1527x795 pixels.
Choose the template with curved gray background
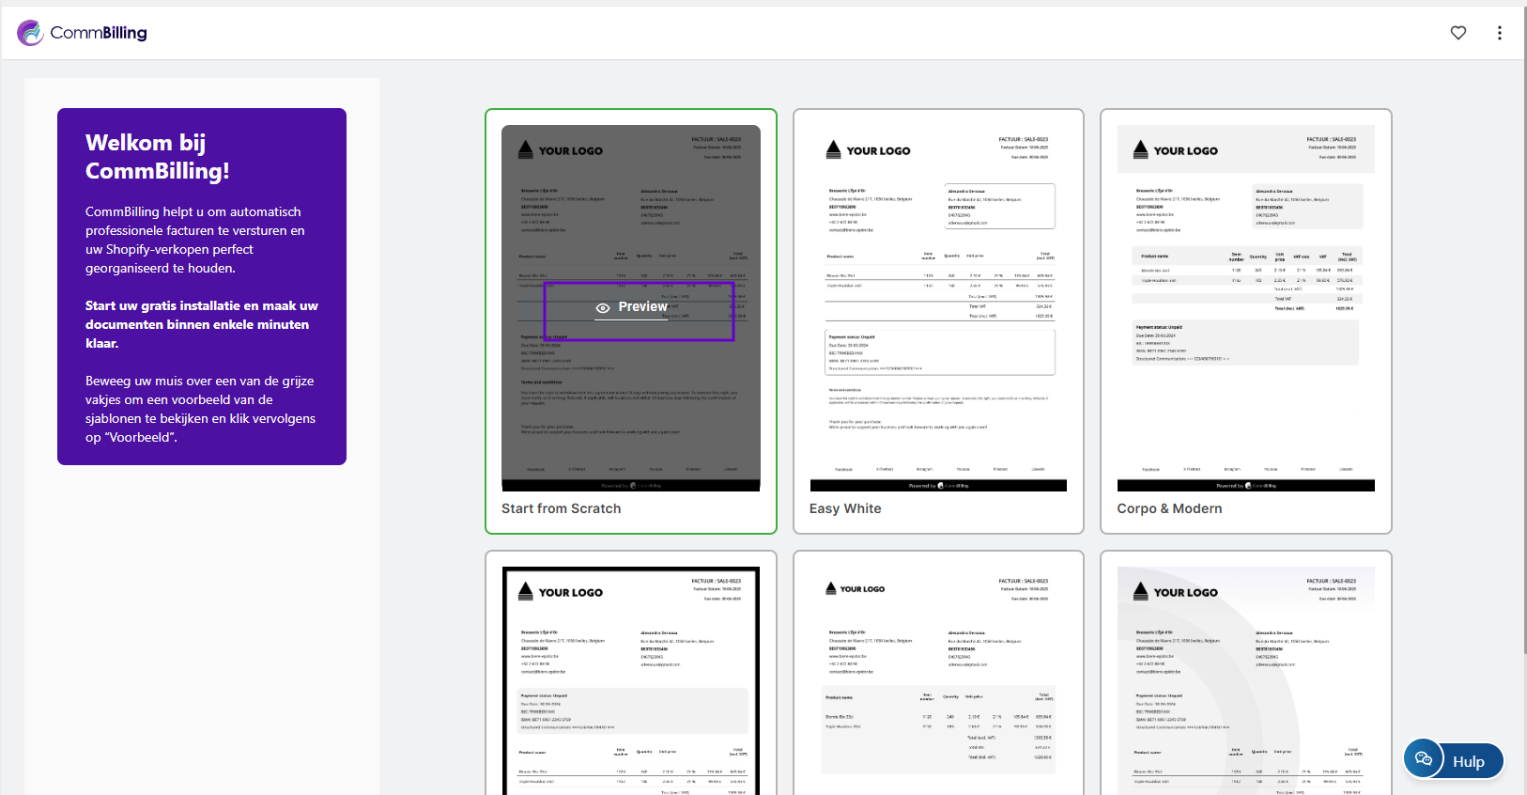(1245, 681)
